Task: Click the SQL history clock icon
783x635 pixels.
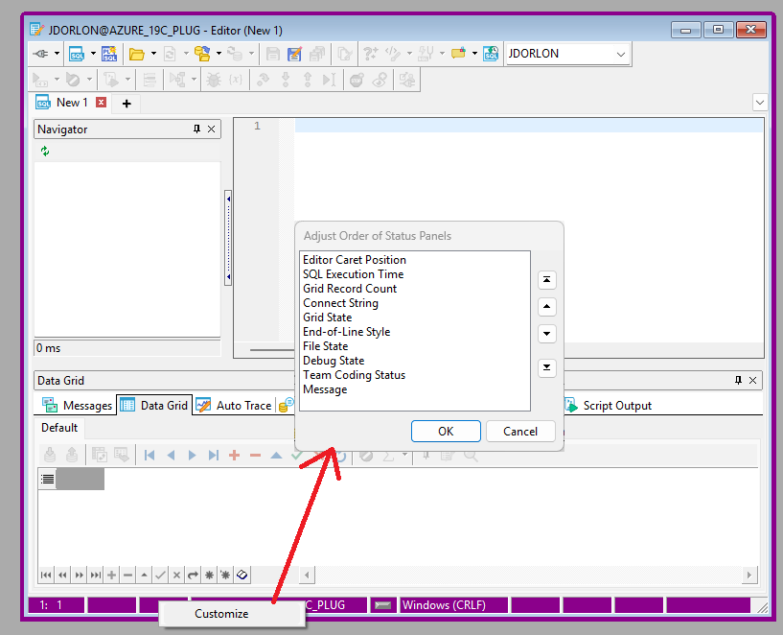Action: click(x=491, y=54)
